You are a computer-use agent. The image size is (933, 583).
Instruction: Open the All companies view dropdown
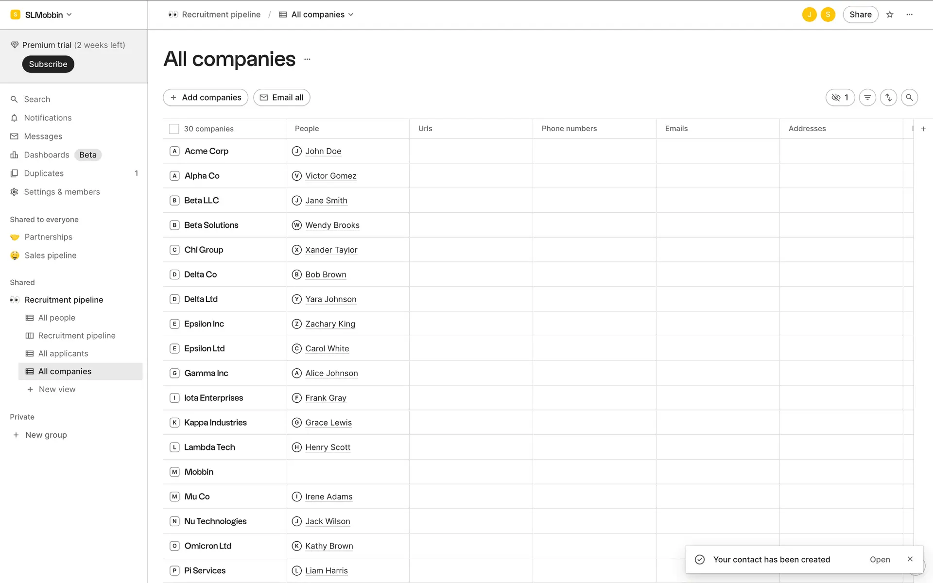tap(317, 15)
